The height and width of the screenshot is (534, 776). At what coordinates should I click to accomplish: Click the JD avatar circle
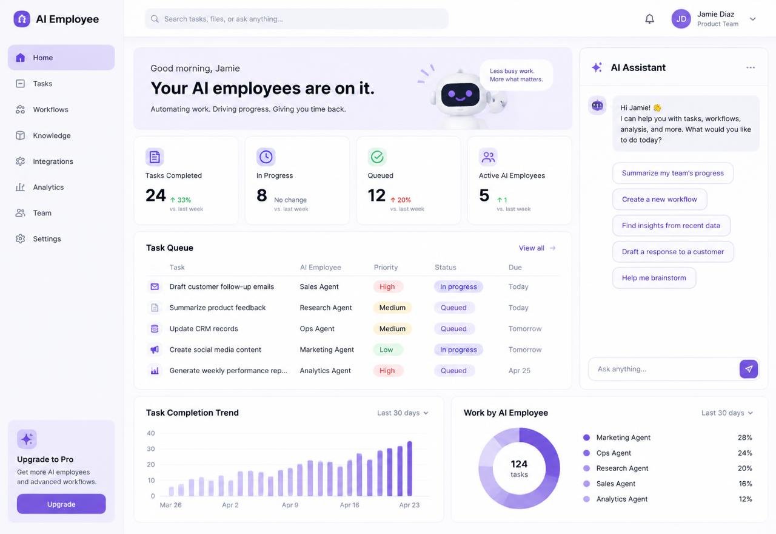[x=681, y=19]
